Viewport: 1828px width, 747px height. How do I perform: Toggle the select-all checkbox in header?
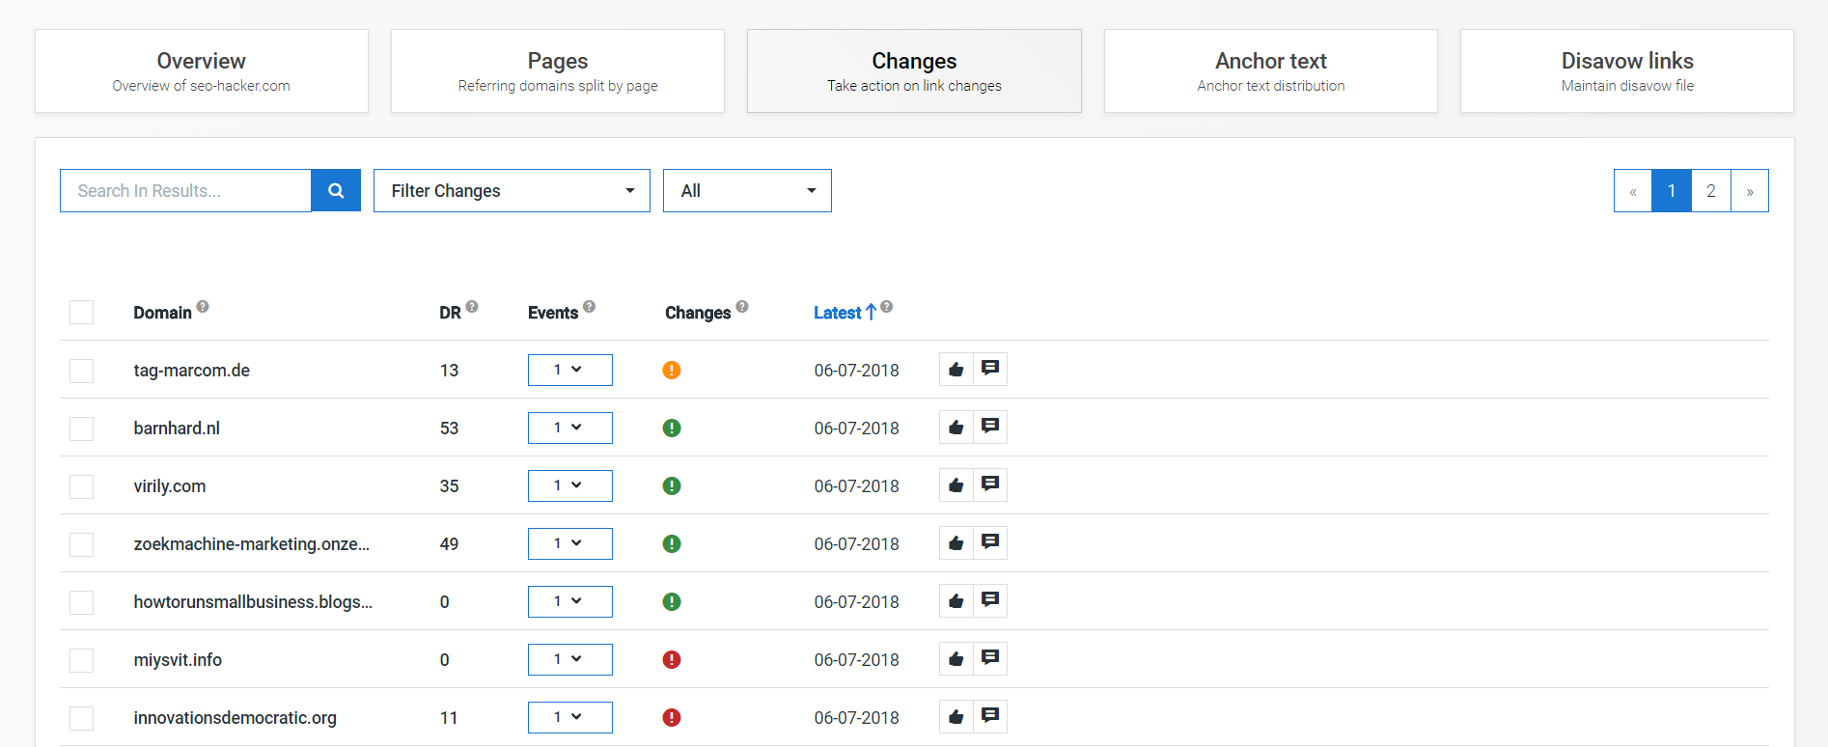82,313
